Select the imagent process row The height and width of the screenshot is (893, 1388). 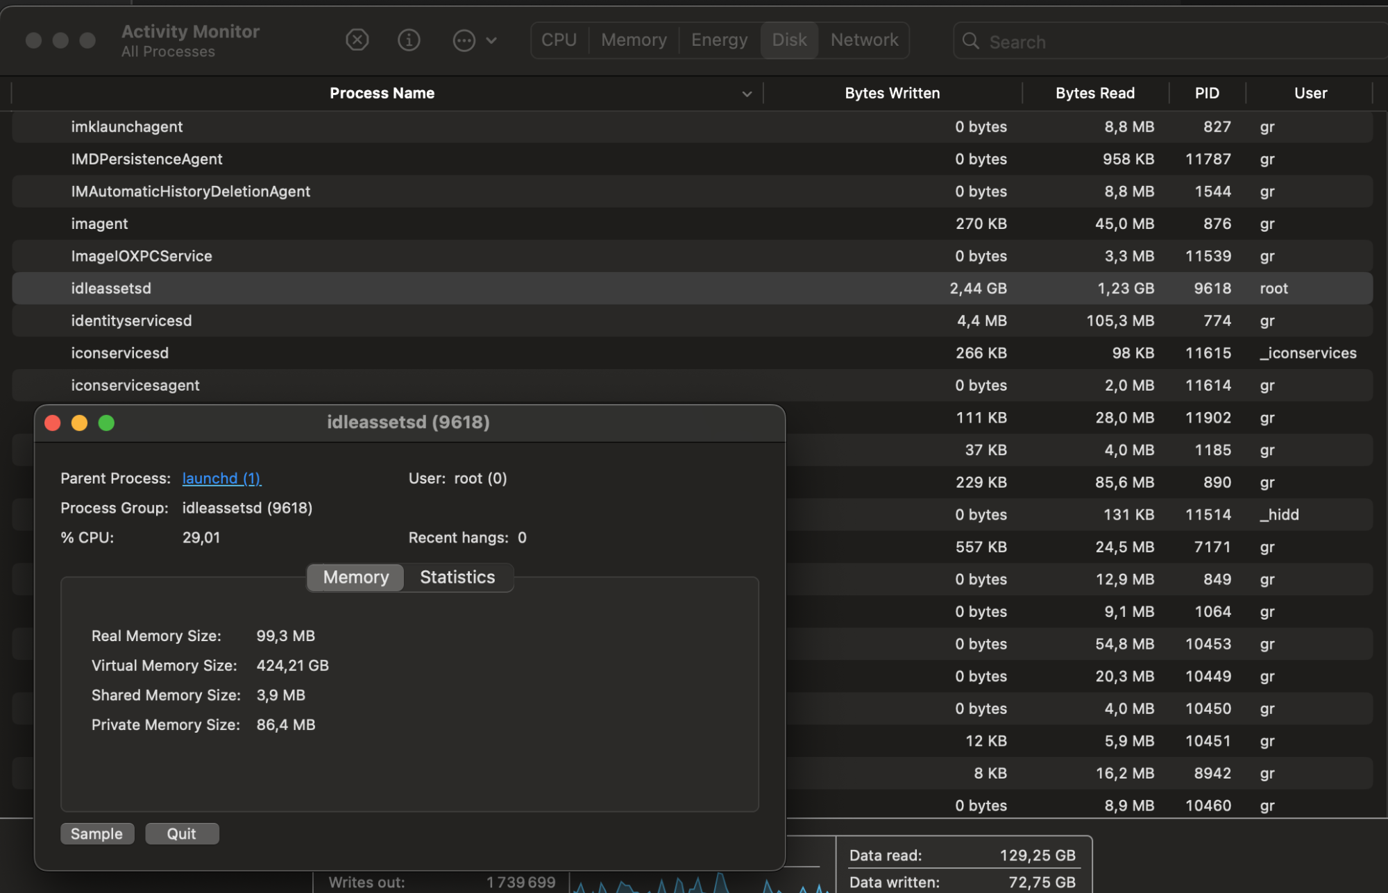click(692, 223)
